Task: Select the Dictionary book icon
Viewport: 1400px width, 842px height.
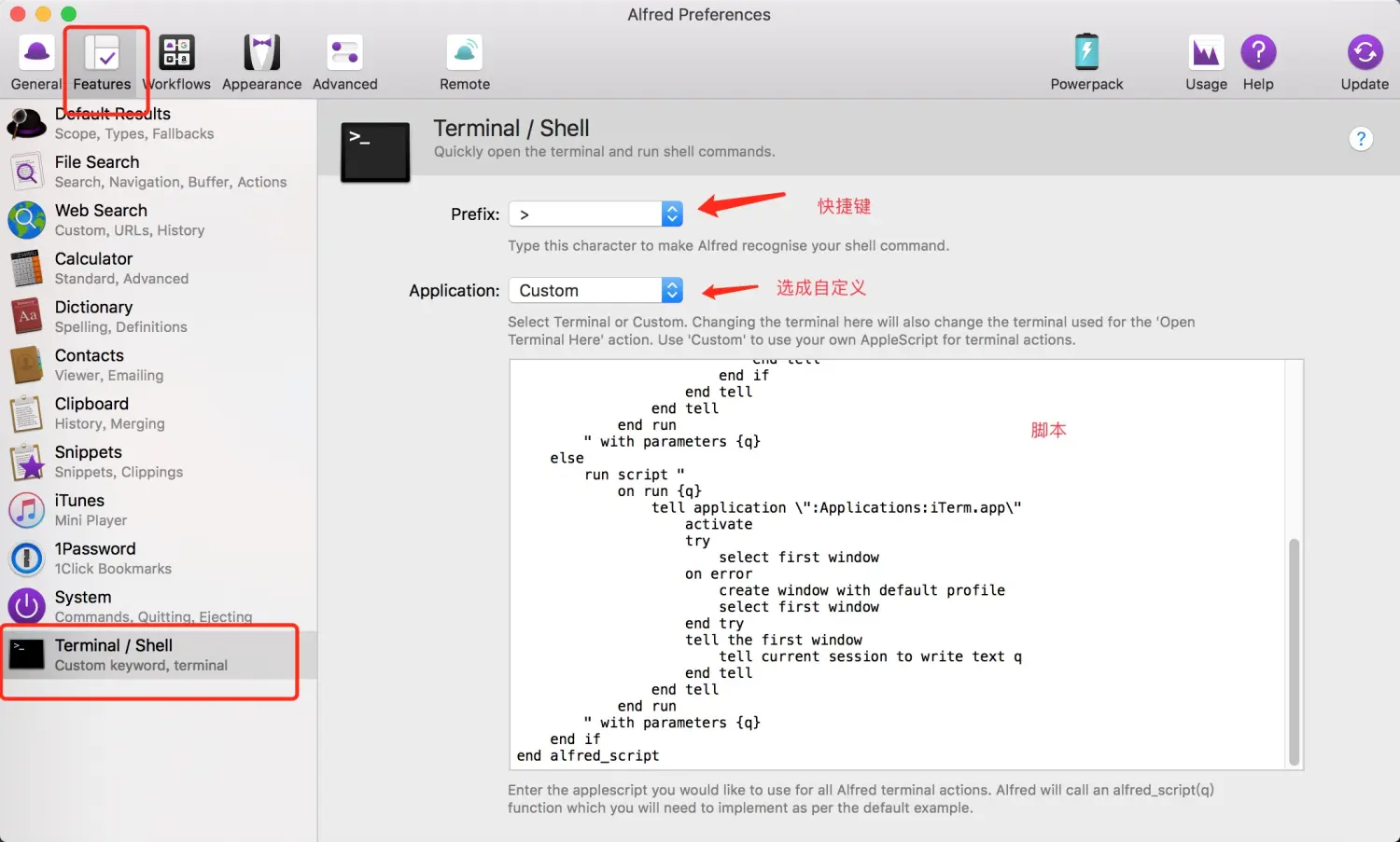Action: pos(26,317)
